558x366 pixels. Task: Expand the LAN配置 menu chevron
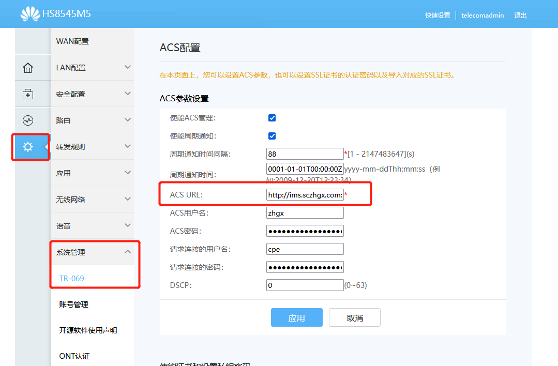pos(128,67)
